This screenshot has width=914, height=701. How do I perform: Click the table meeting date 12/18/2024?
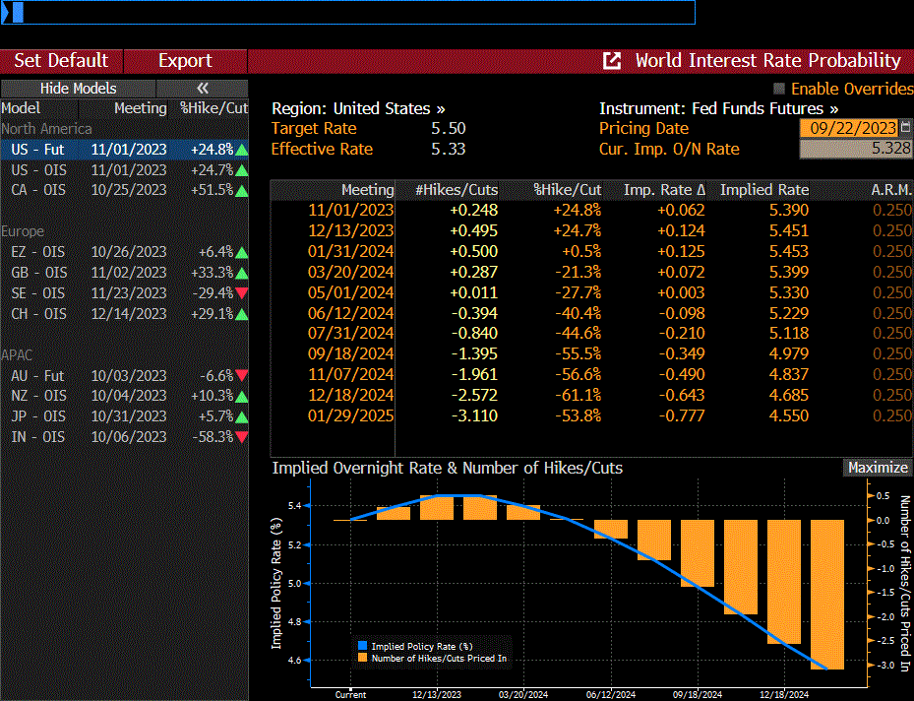pyautogui.click(x=351, y=395)
